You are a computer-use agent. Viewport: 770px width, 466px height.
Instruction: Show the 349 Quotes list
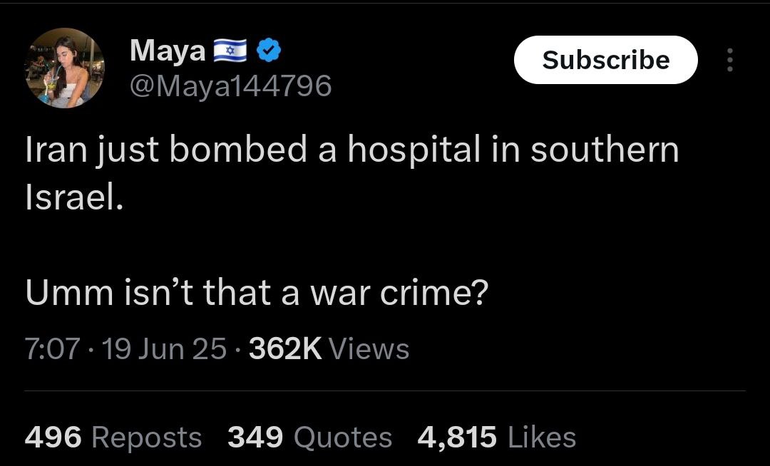click(309, 437)
